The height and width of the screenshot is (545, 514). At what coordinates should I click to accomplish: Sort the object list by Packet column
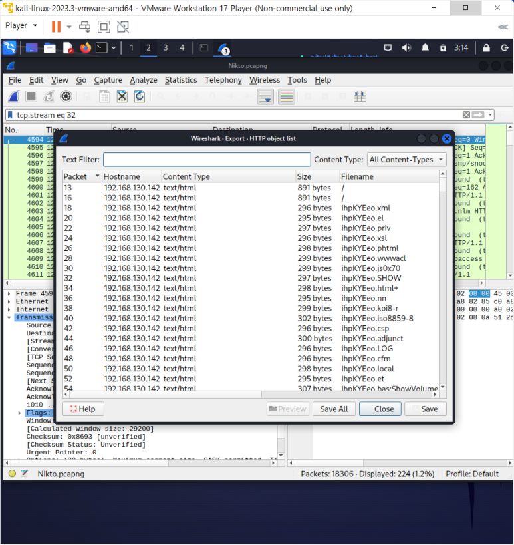[82, 176]
